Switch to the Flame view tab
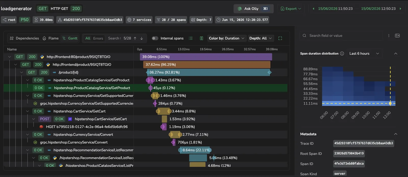 50,38
